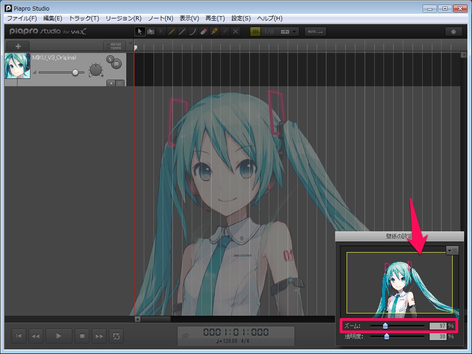Solo the MIKU_V3_Original track
This screenshot has width=472, height=354.
tap(110, 59)
